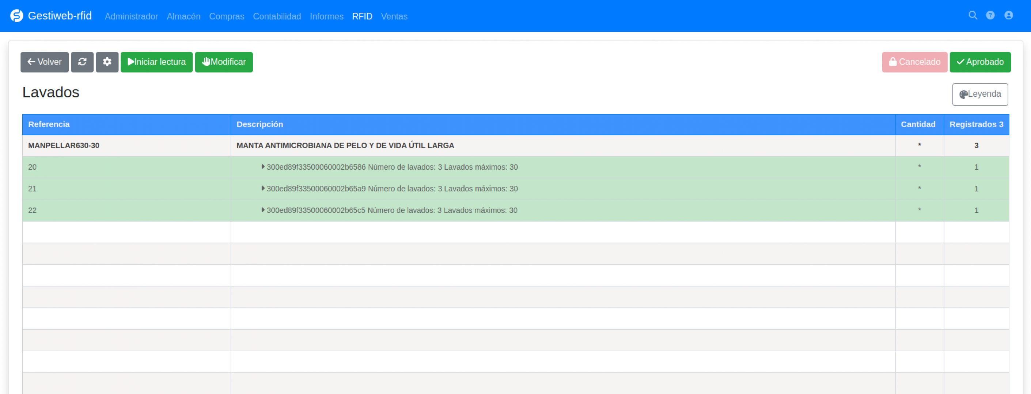This screenshot has height=394, width=1031.
Task: Start reading with Iniciar lectura
Action: click(x=156, y=62)
